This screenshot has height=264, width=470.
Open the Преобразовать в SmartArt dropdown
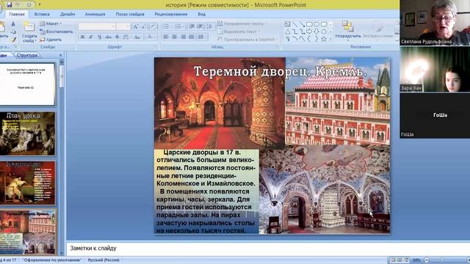(x=247, y=39)
